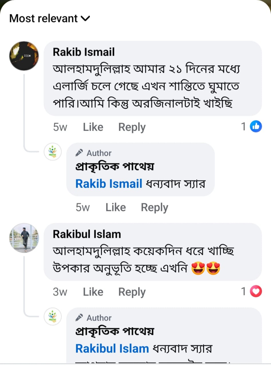
Task: Like Rakibul Islam's comment
Action: 93,292
